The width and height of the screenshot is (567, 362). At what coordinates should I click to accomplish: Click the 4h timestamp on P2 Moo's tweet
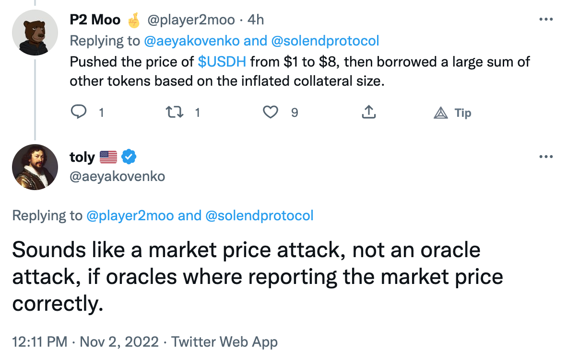point(255,20)
